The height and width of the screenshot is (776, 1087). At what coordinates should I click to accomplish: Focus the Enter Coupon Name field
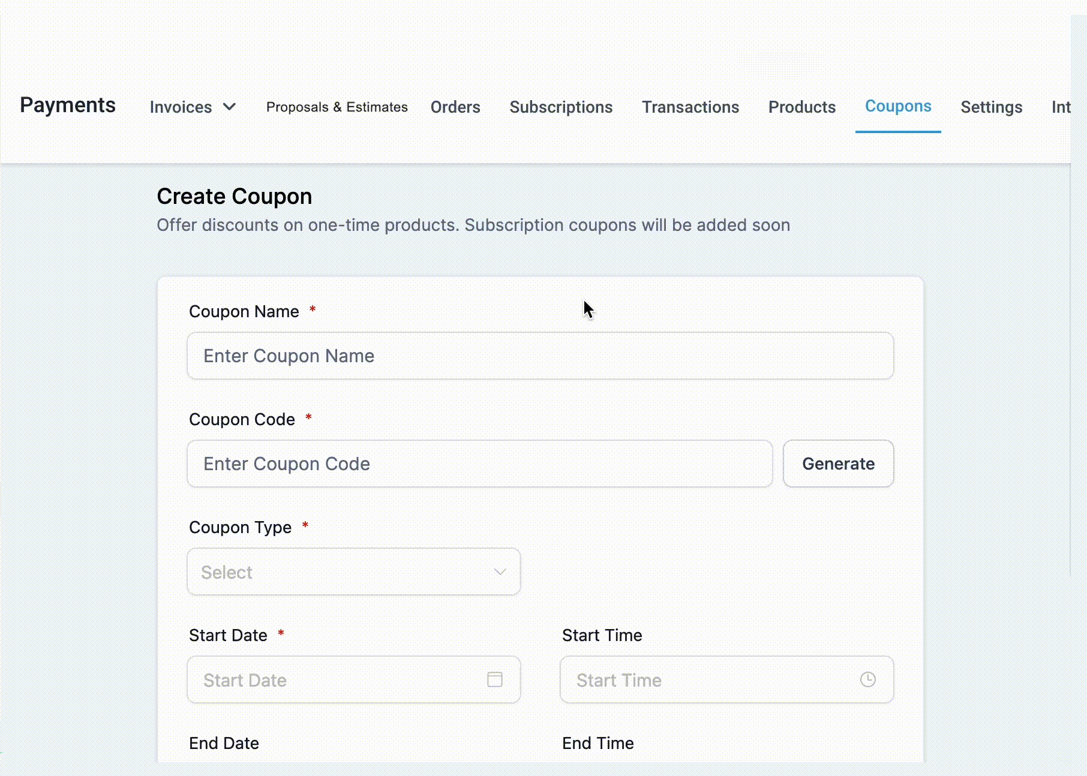(x=540, y=356)
